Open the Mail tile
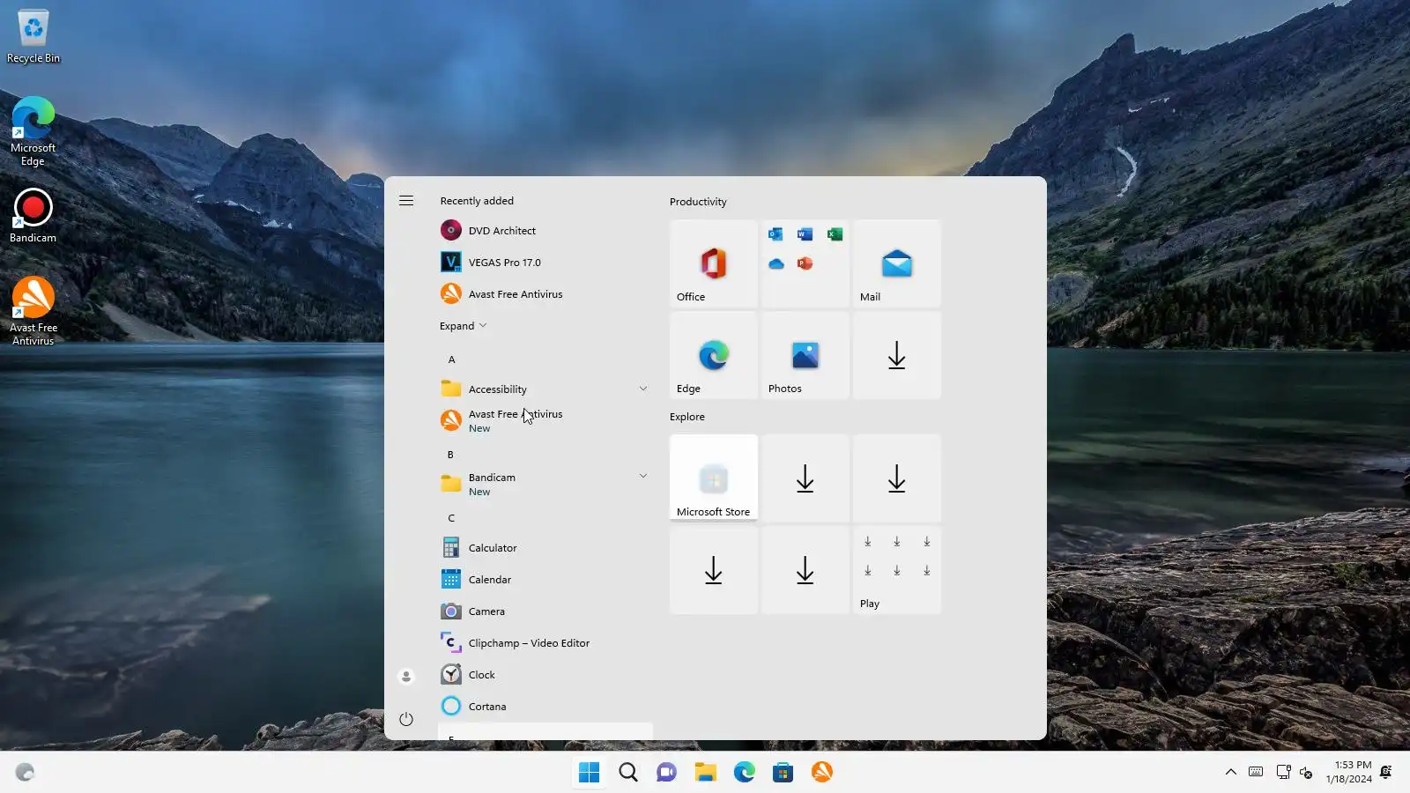The height and width of the screenshot is (793, 1410). click(897, 263)
